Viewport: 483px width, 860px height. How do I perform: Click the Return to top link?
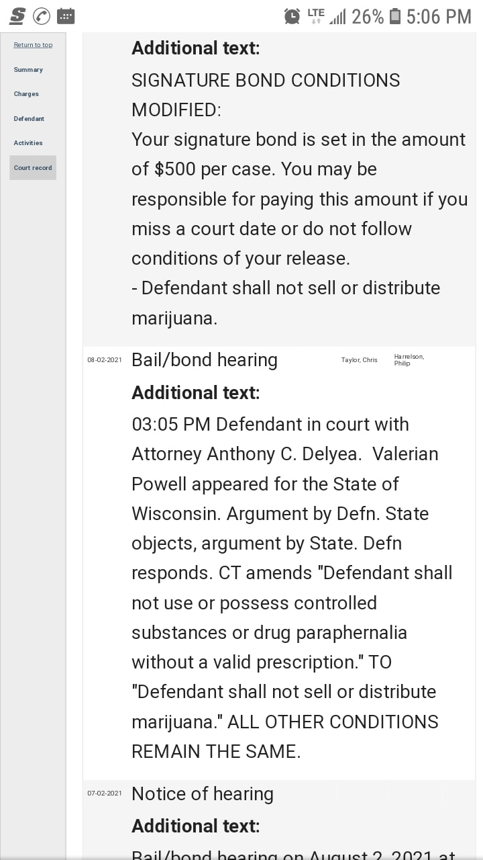tap(33, 45)
